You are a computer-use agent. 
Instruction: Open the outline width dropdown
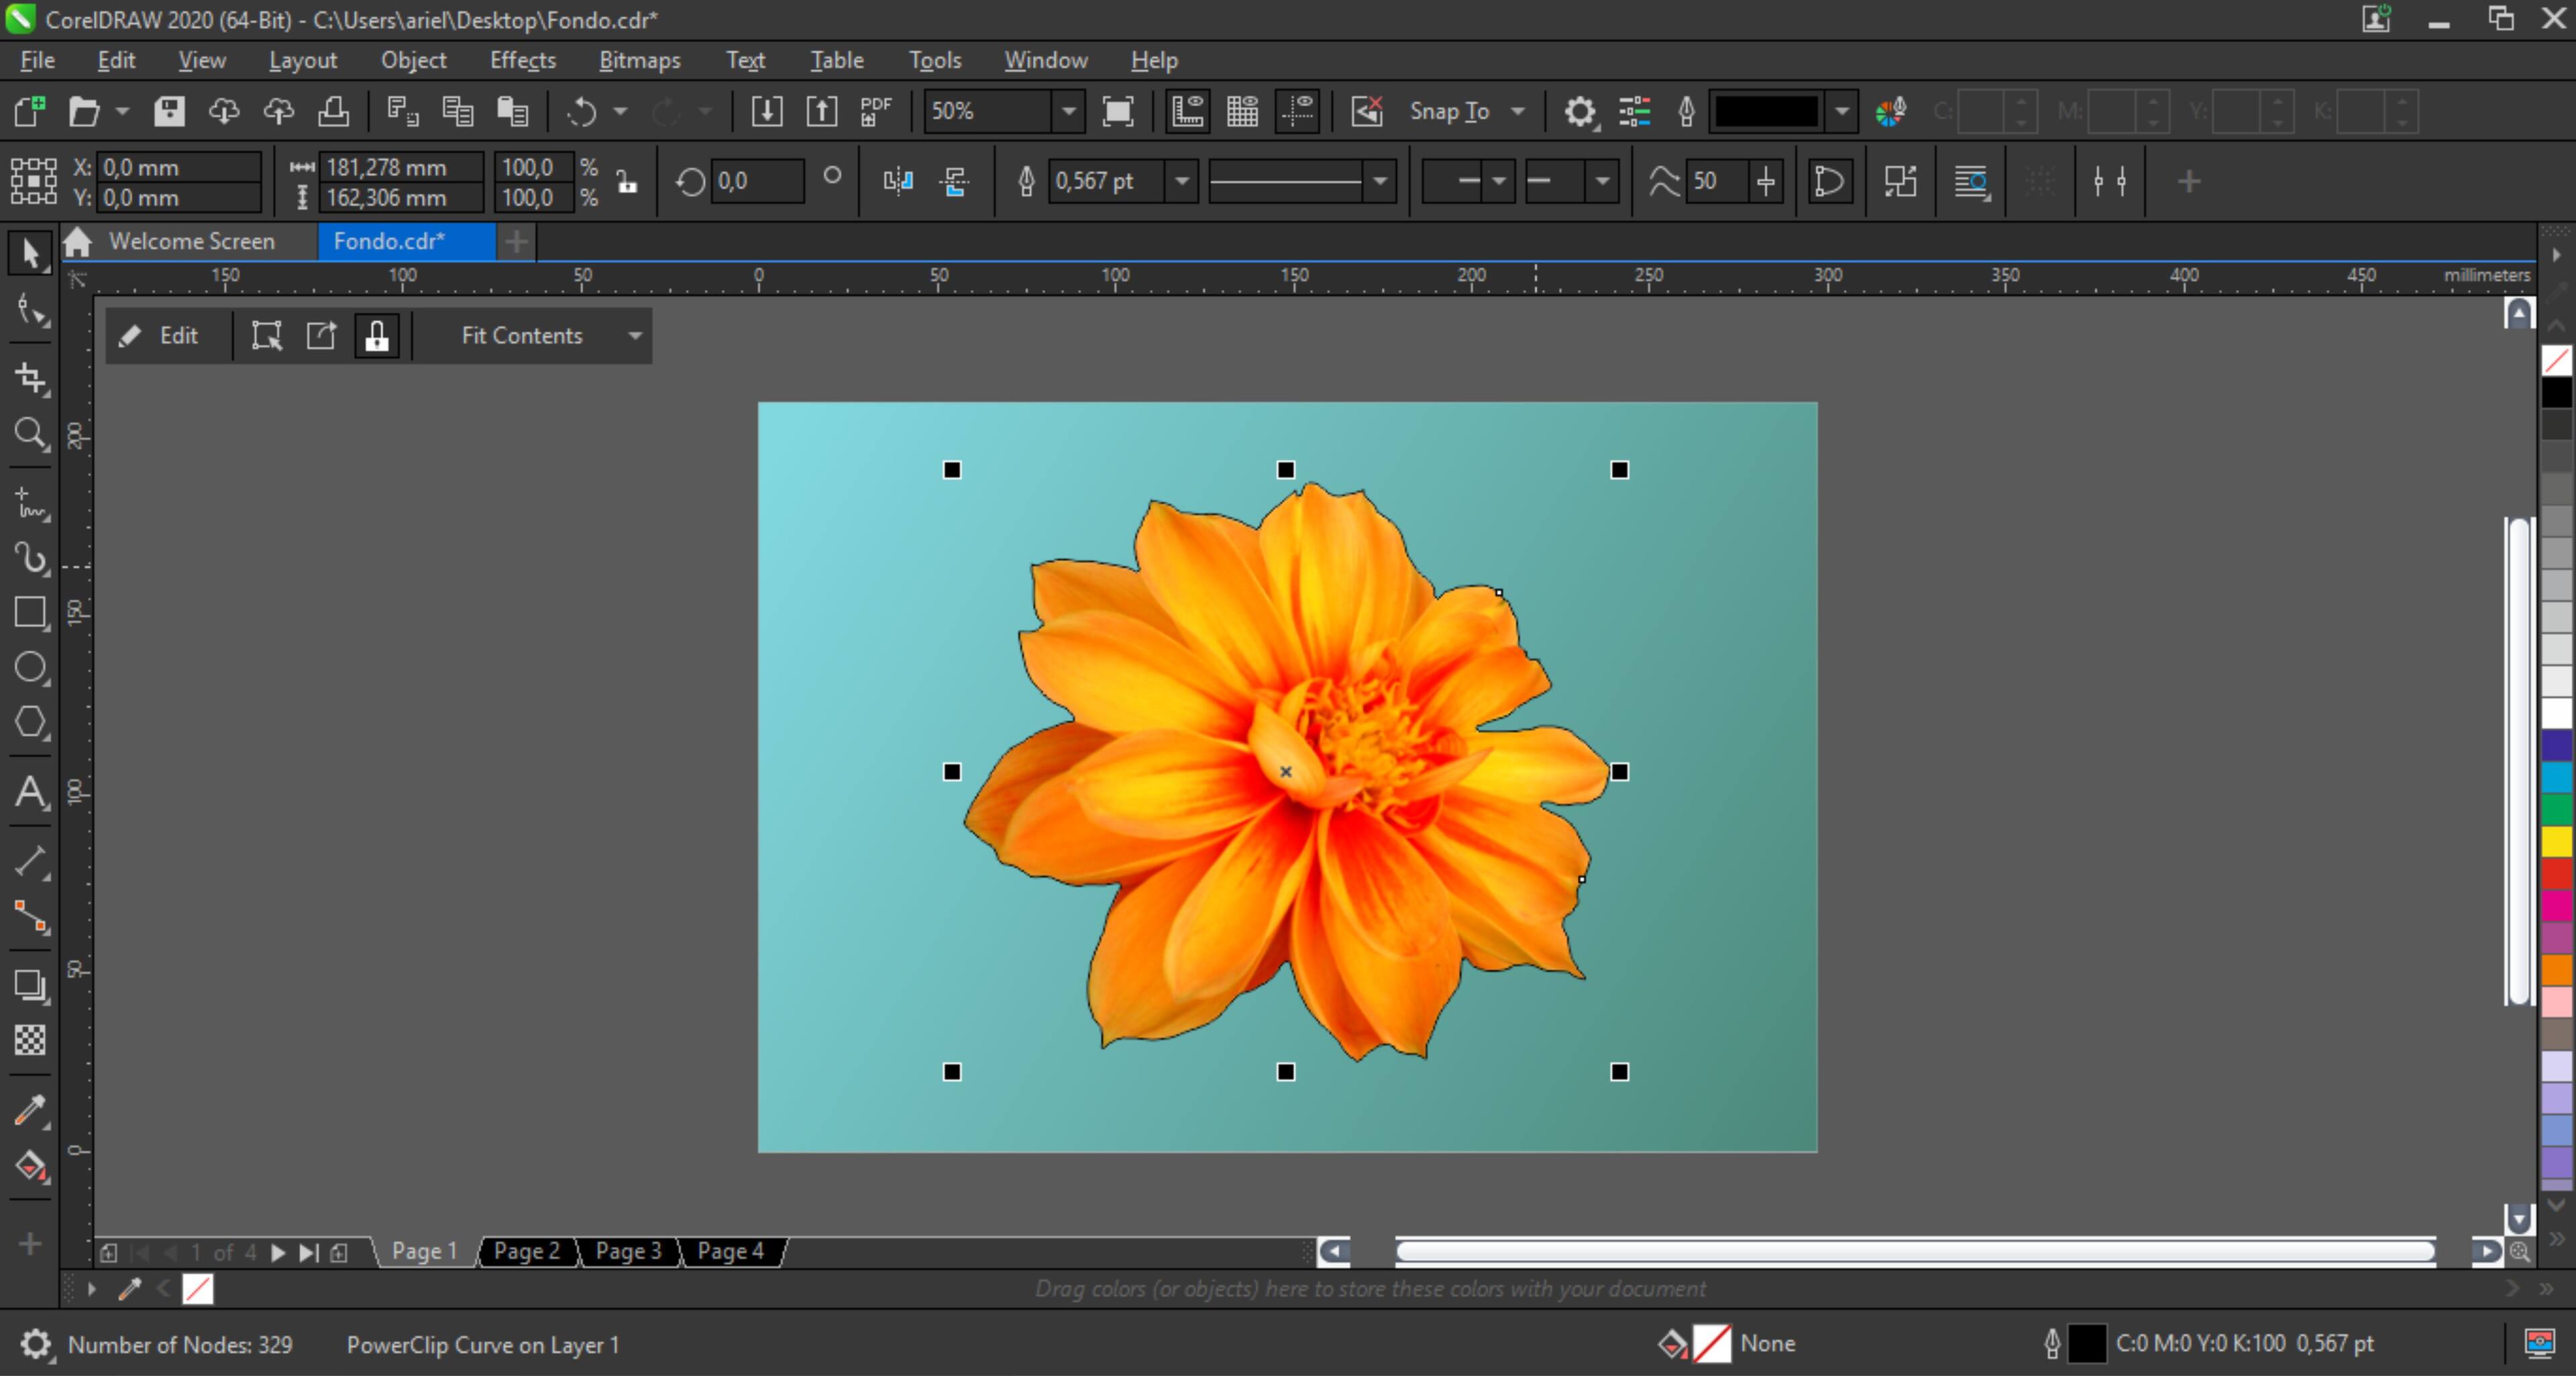(x=1182, y=182)
